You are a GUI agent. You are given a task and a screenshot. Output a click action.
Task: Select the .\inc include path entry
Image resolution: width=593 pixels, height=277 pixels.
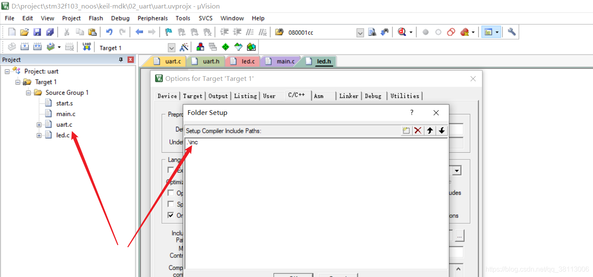click(192, 142)
